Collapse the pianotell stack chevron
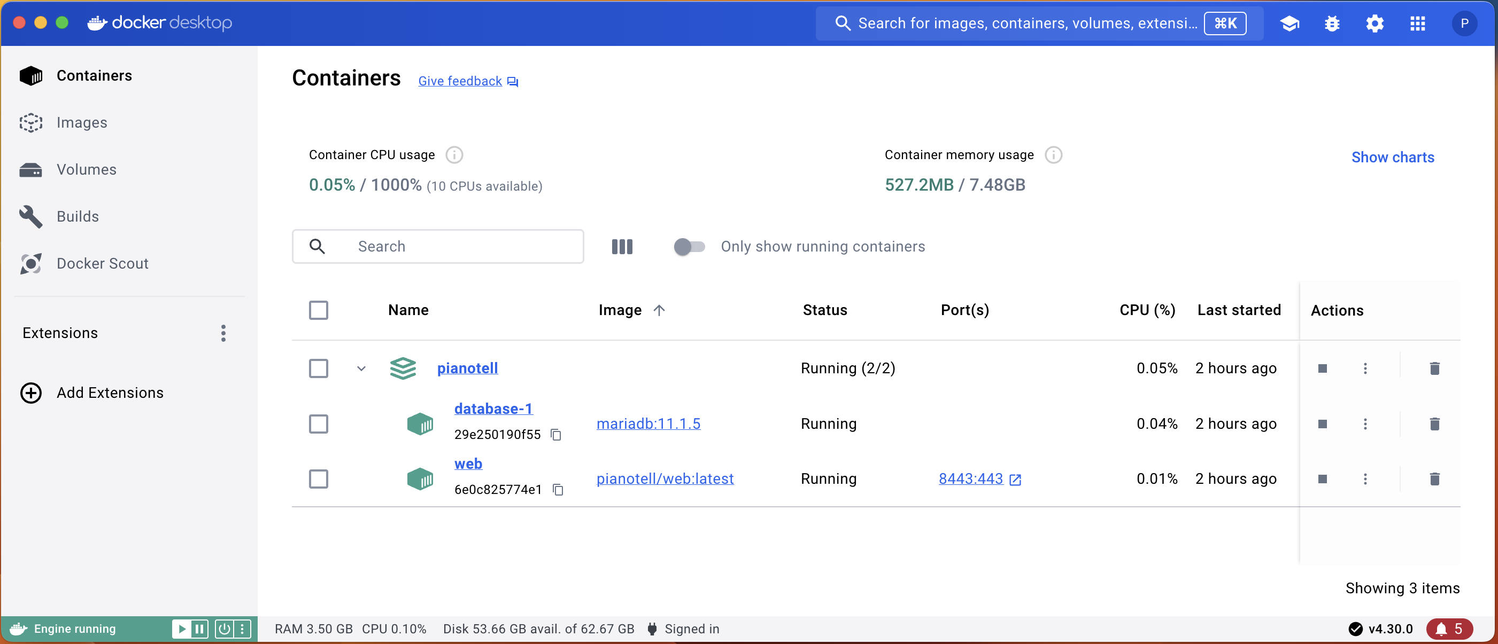1498x644 pixels. pyautogui.click(x=361, y=368)
